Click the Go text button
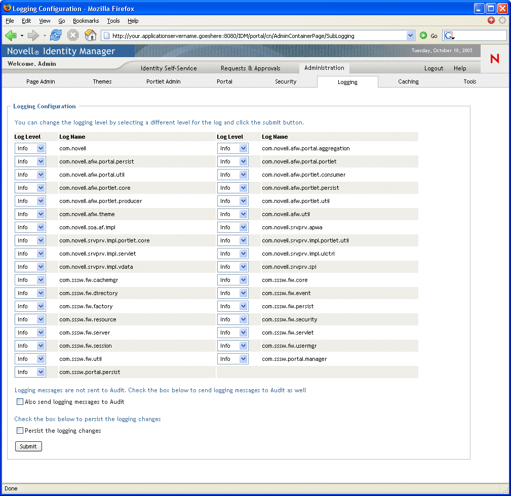The height and width of the screenshot is (496, 511). pos(434,36)
